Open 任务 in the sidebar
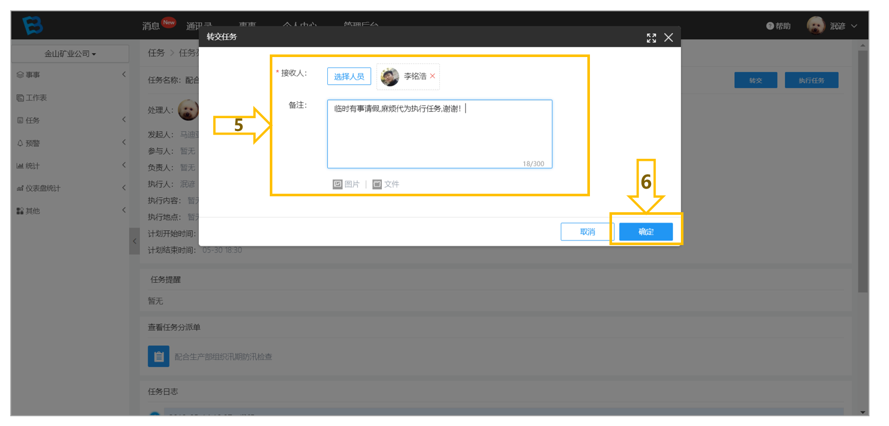The width and height of the screenshot is (889, 426). pyautogui.click(x=32, y=120)
